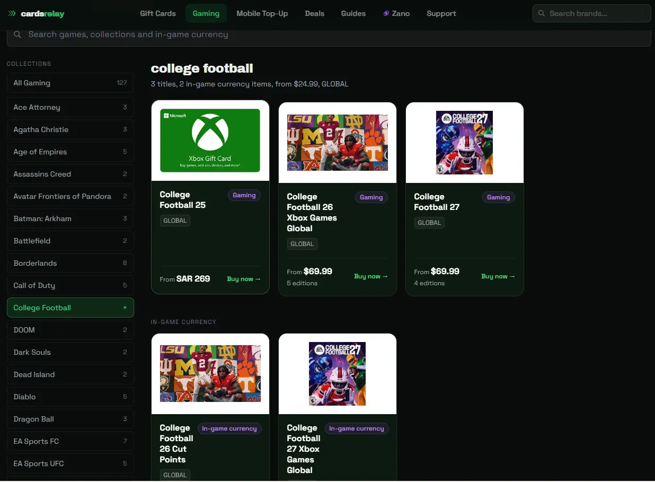Open College Football 26 Cut Points image
The height and width of the screenshot is (482, 655).
[210, 374]
